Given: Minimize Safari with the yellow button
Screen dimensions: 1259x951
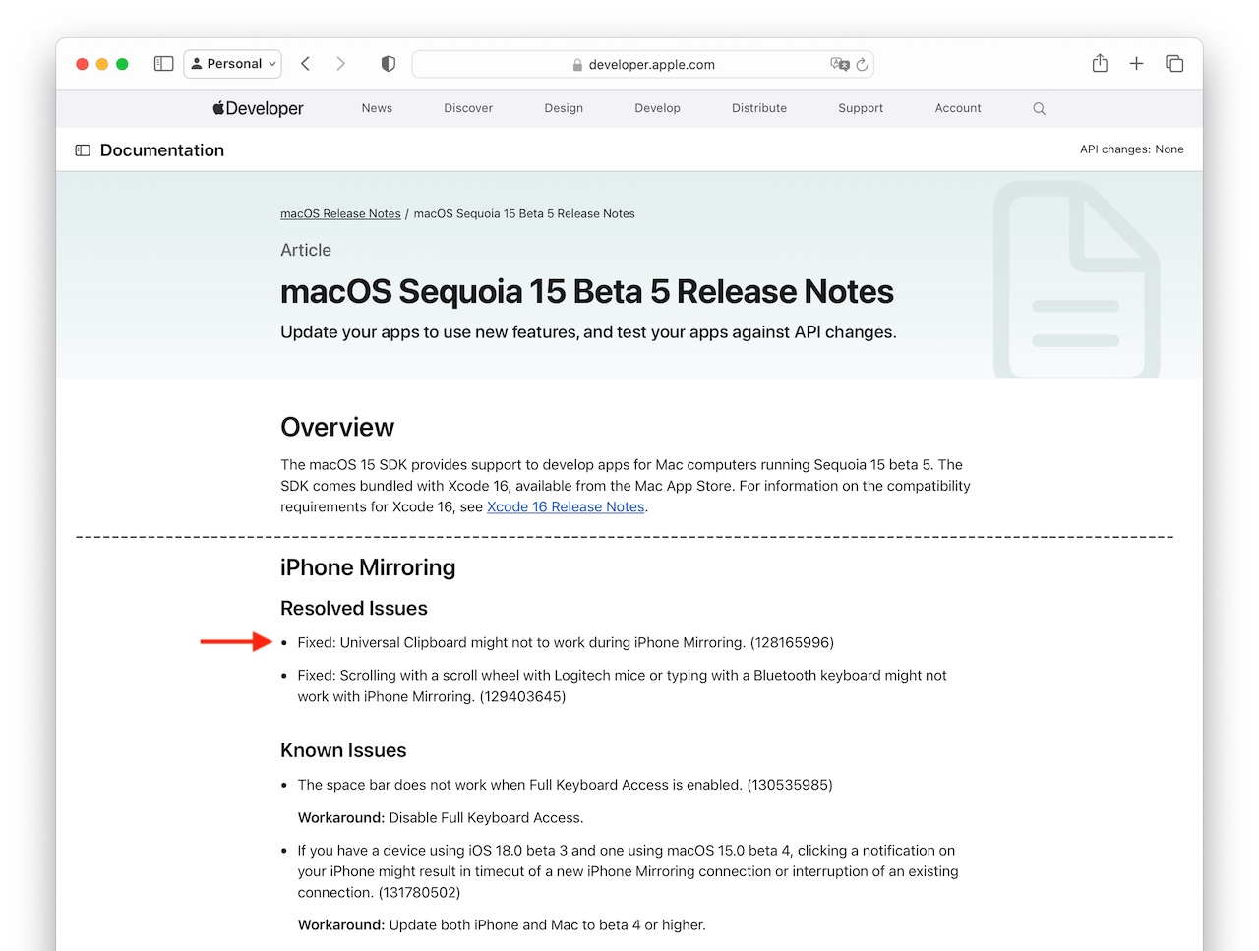Looking at the screenshot, I should [102, 64].
